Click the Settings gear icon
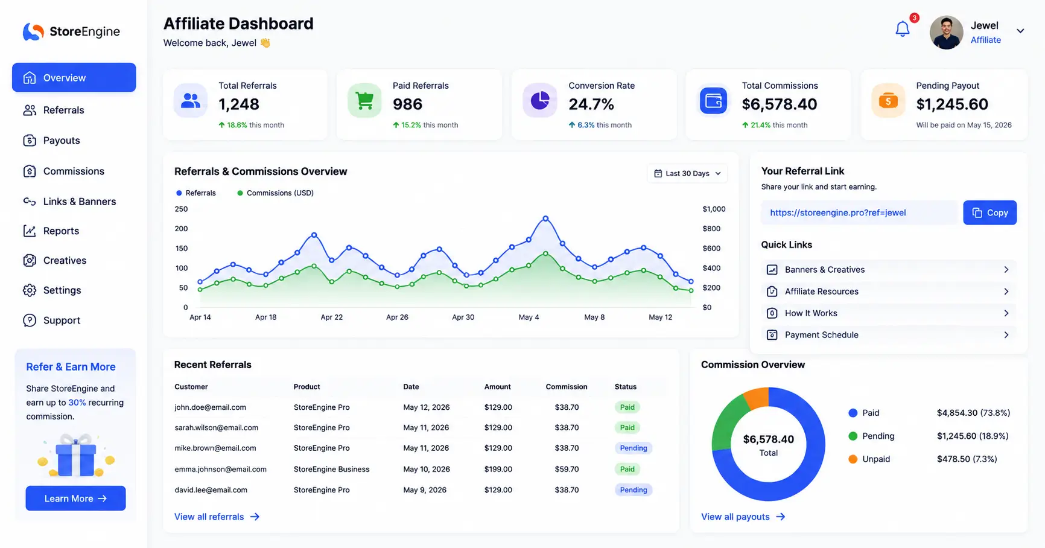This screenshot has width=1045, height=548. (30, 290)
